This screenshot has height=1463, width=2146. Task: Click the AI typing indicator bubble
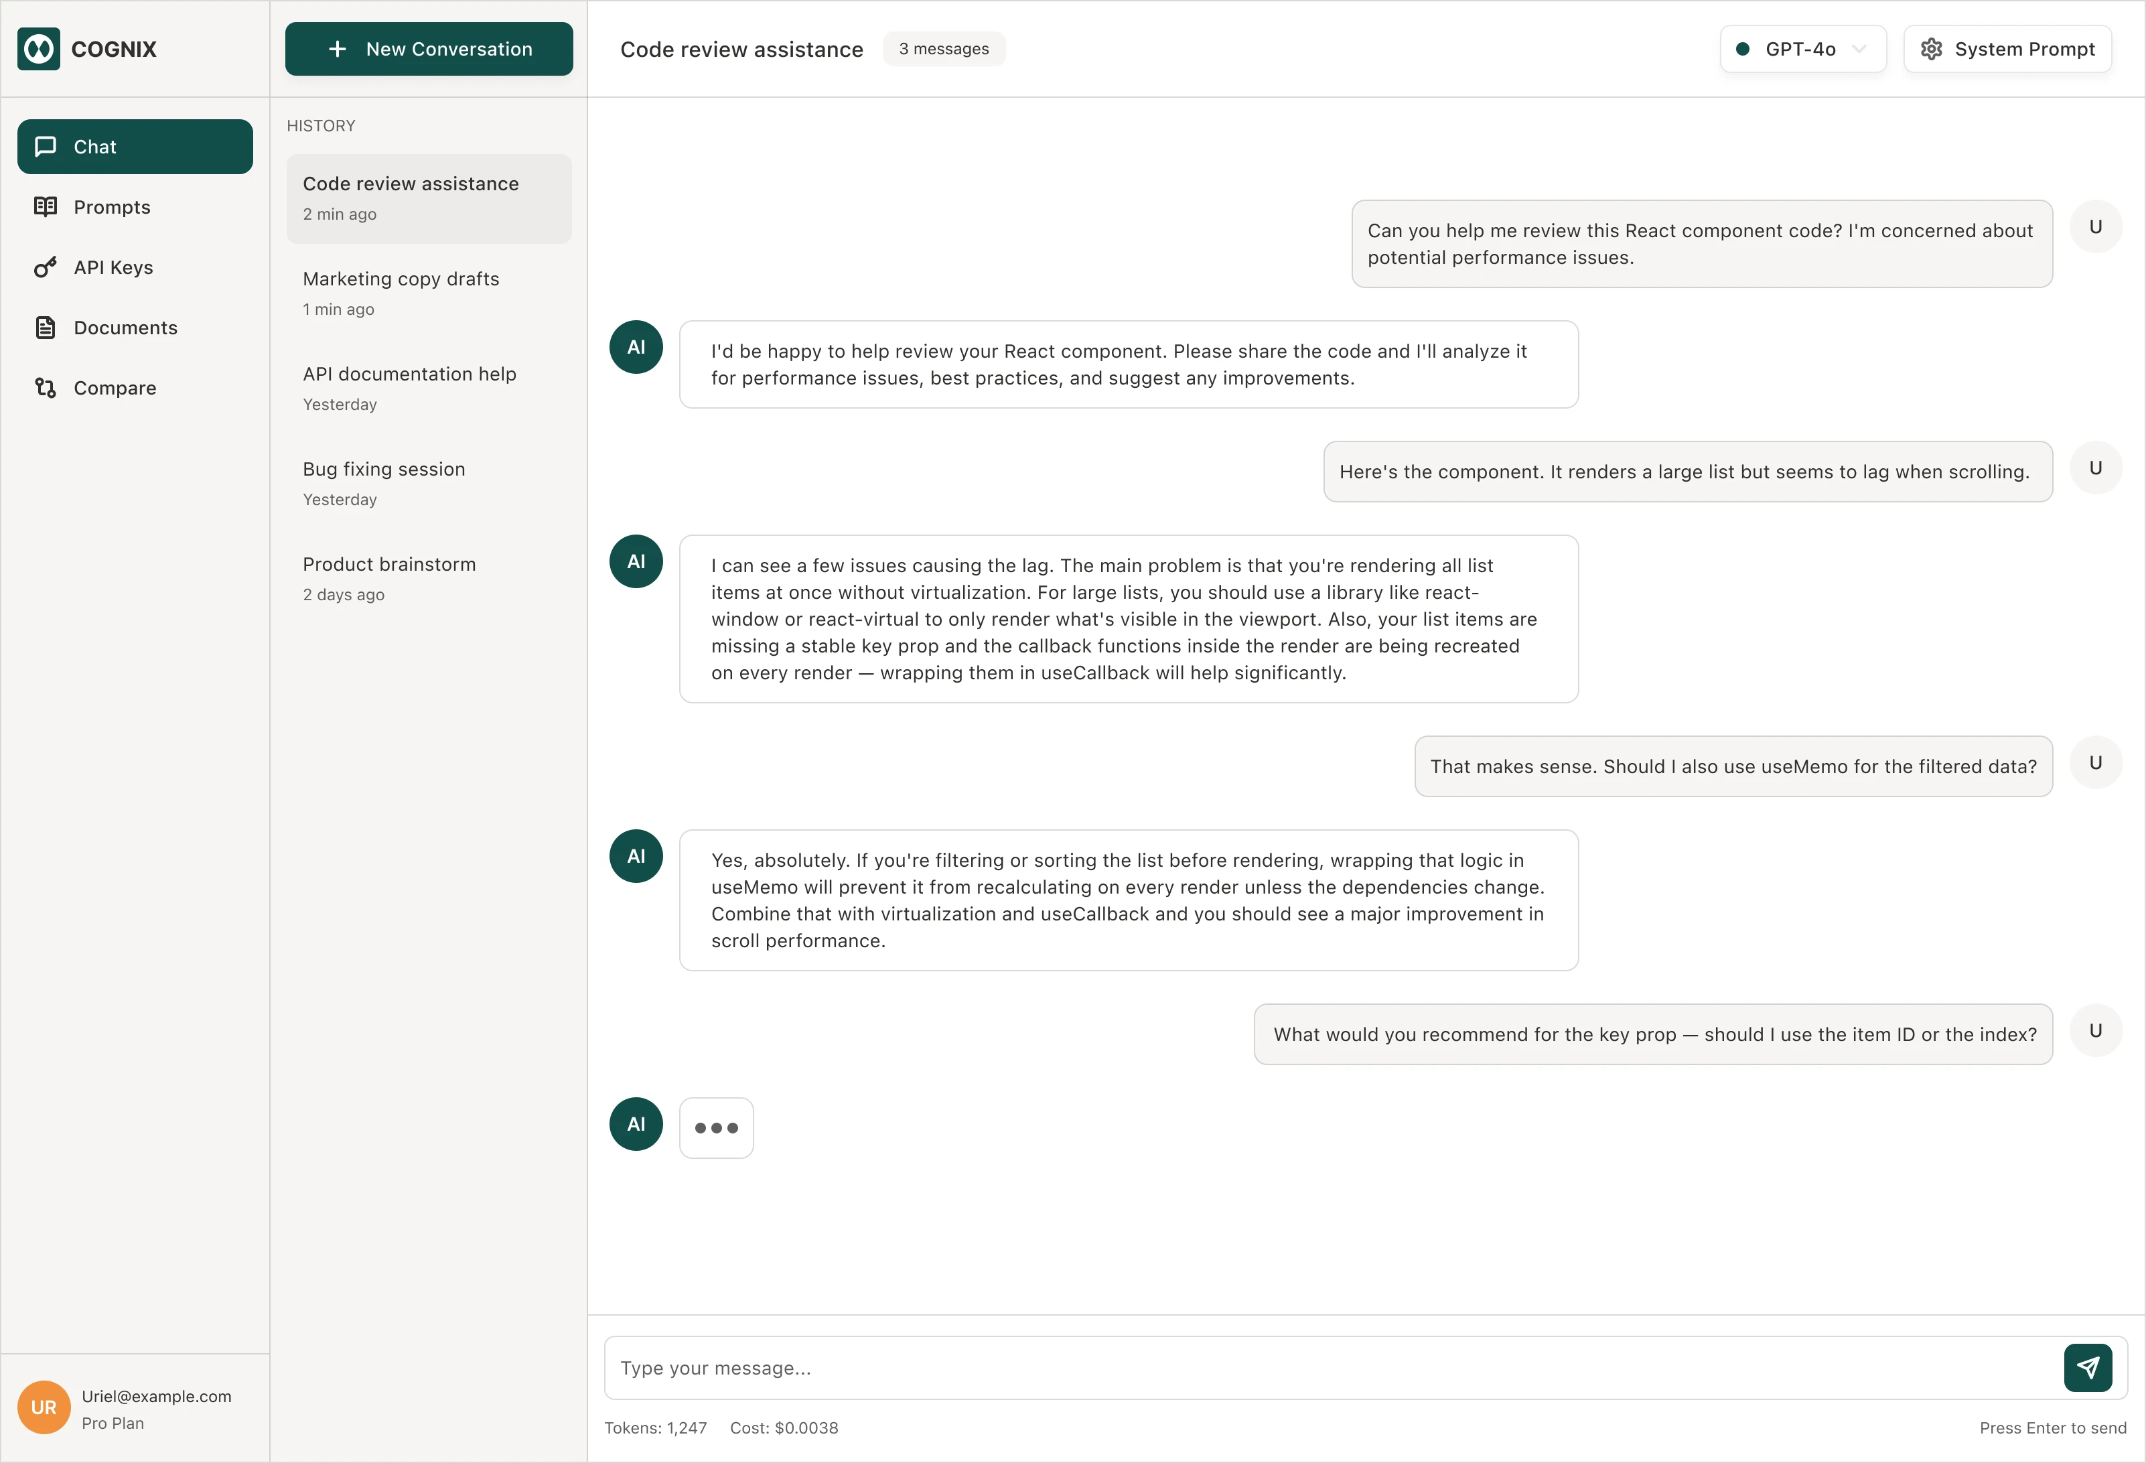tap(717, 1127)
